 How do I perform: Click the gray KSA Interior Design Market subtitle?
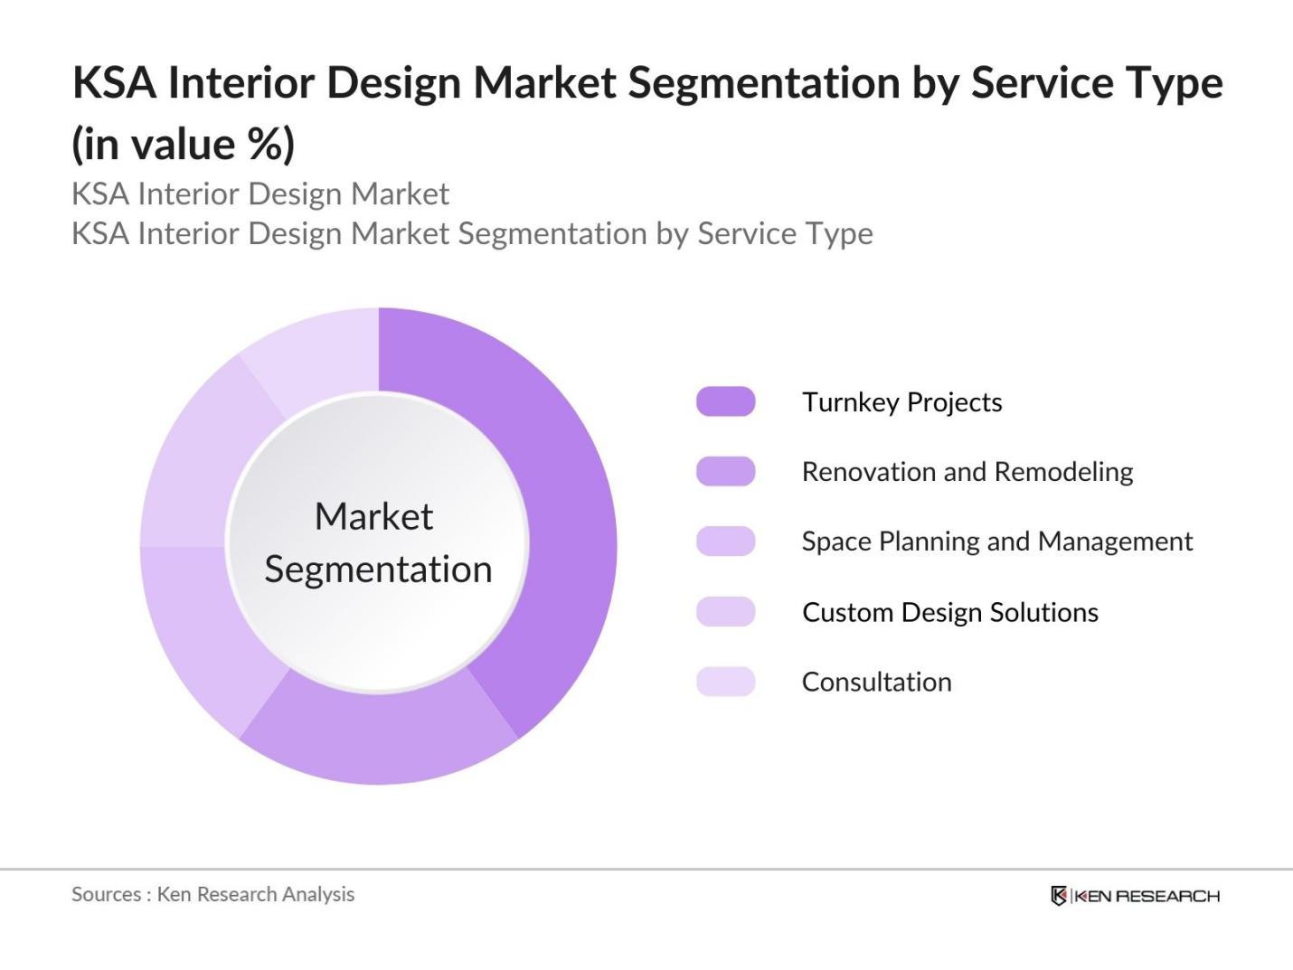260,193
